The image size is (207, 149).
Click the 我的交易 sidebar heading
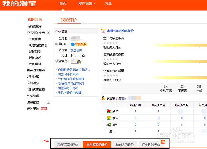tap(35, 19)
